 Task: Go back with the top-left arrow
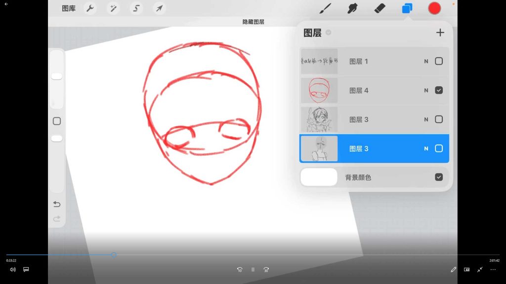[6, 4]
